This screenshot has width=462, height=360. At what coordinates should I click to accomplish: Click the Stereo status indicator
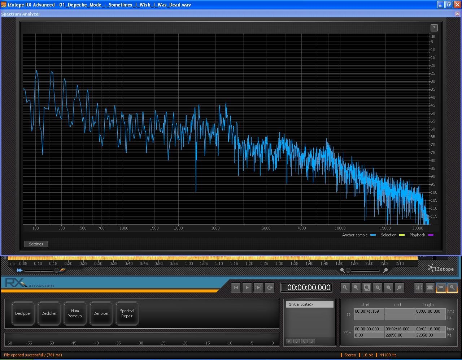pyautogui.click(x=350, y=355)
